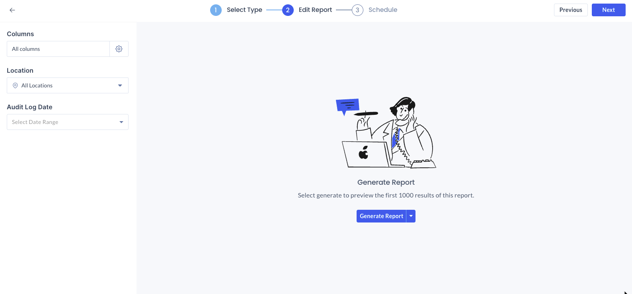Click the Previous button
Image resolution: width=632 pixels, height=294 pixels.
(x=571, y=10)
